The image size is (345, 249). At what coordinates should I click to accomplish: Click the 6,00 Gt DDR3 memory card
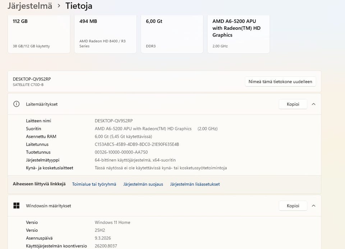pyautogui.click(x=172, y=34)
